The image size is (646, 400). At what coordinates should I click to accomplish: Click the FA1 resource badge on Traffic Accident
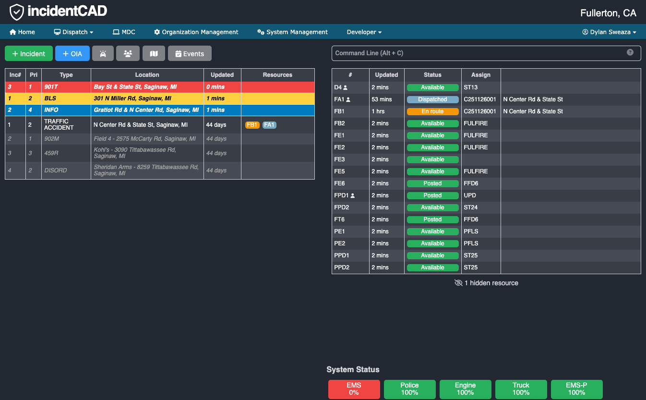(269, 125)
